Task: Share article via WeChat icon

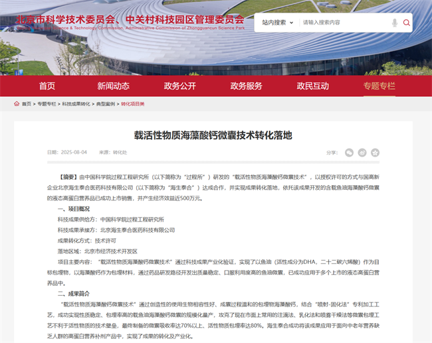Action: 349,153
